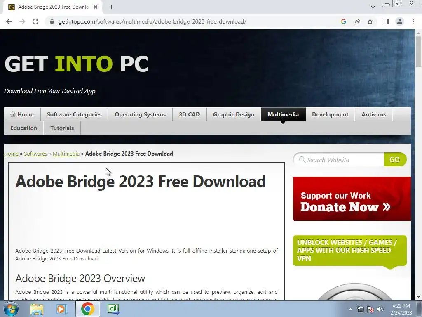
Task: Follow the Multimedia breadcrumb link
Action: pos(66,154)
